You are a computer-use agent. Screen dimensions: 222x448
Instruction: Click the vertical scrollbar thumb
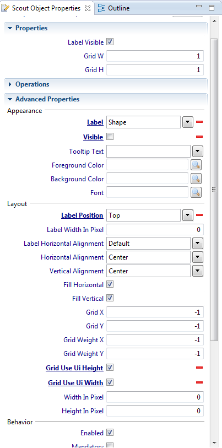[214, 189]
